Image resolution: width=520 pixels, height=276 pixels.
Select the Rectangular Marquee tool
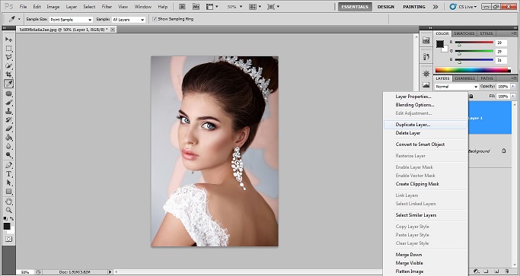[x=8, y=49]
